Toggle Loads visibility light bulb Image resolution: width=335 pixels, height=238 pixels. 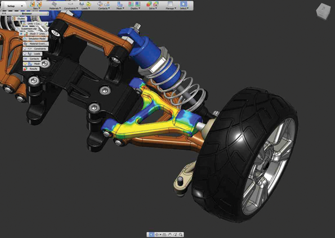(25, 54)
